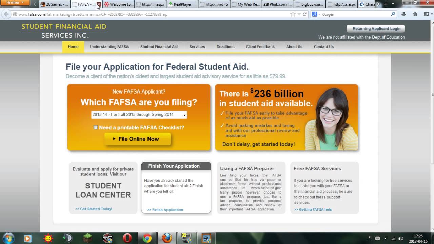Open the RealPlayer tab
This screenshot has width=434, height=244.
(182, 4)
